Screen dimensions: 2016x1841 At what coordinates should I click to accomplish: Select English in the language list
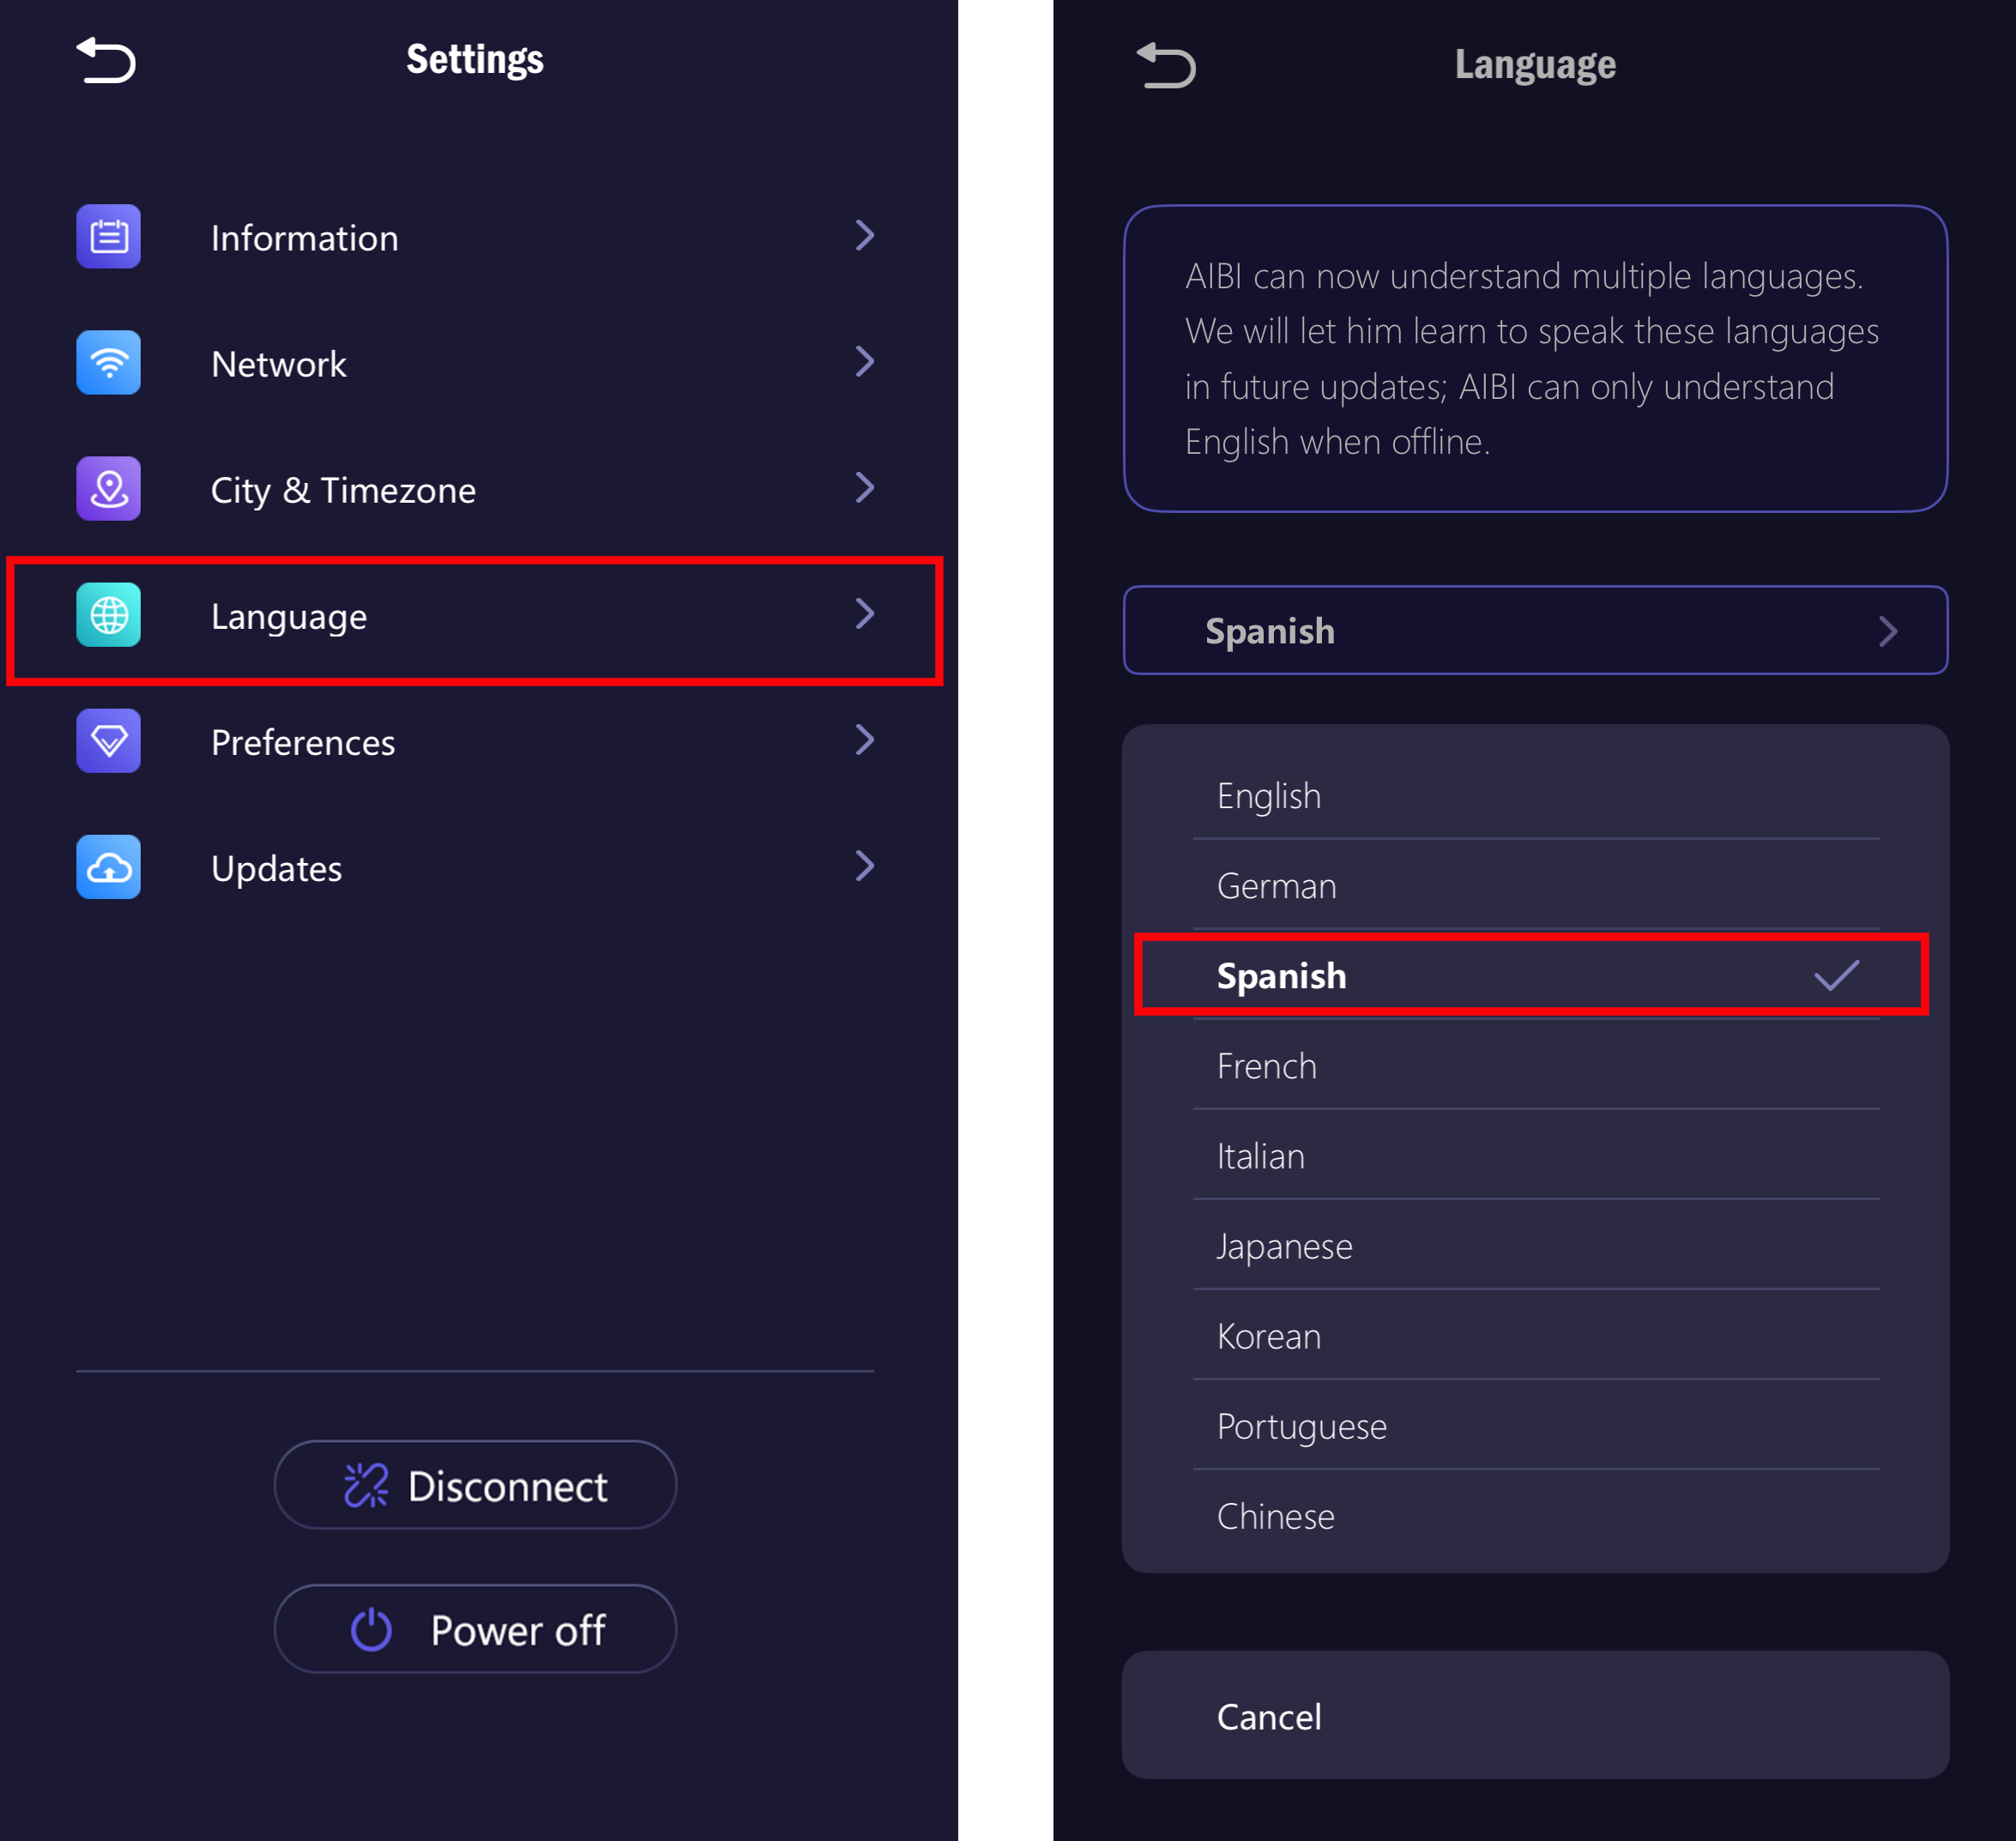(x=1268, y=797)
